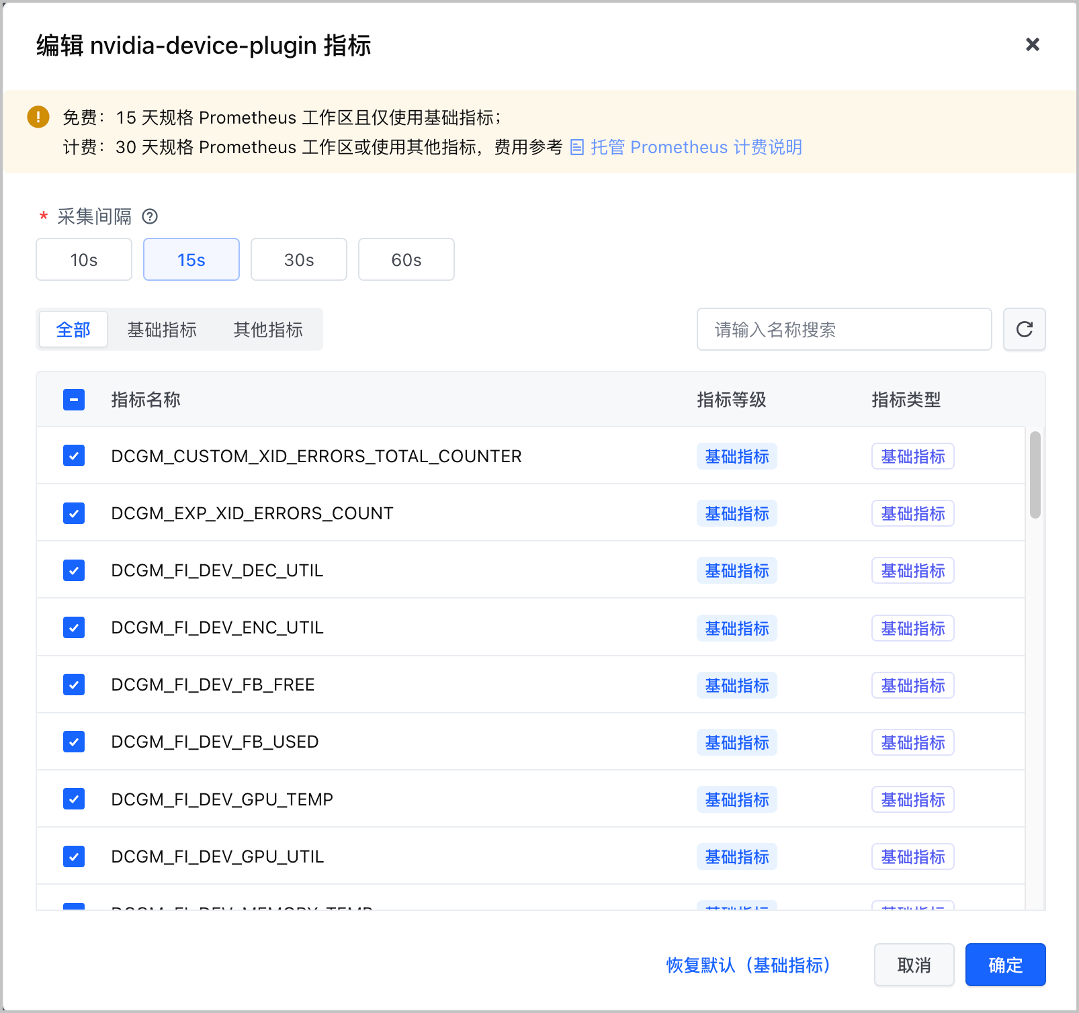Image resolution: width=1079 pixels, height=1013 pixels.
Task: Select 60s collection interval
Action: pyautogui.click(x=406, y=259)
